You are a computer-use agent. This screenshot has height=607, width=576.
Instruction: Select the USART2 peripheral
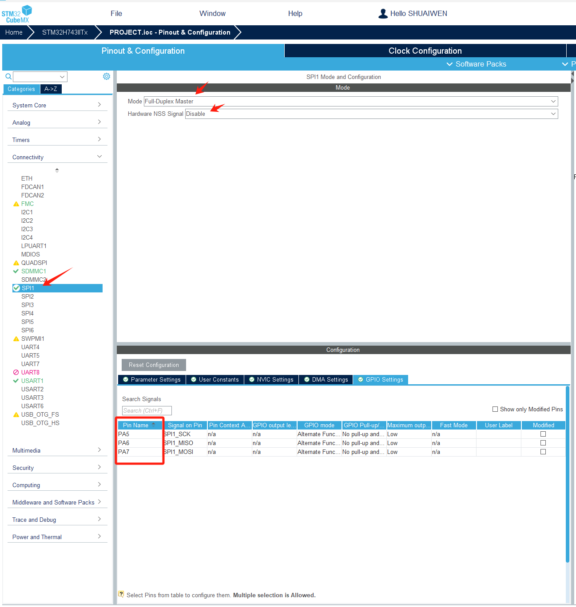click(32, 389)
